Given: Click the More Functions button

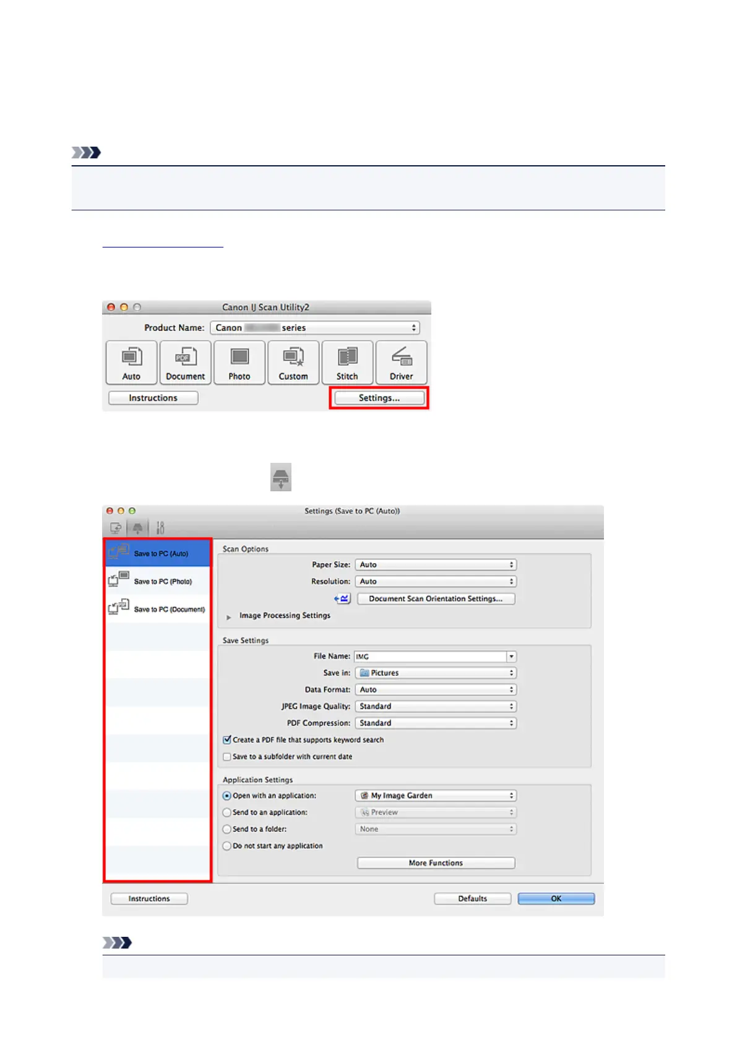Looking at the screenshot, I should coord(436,863).
